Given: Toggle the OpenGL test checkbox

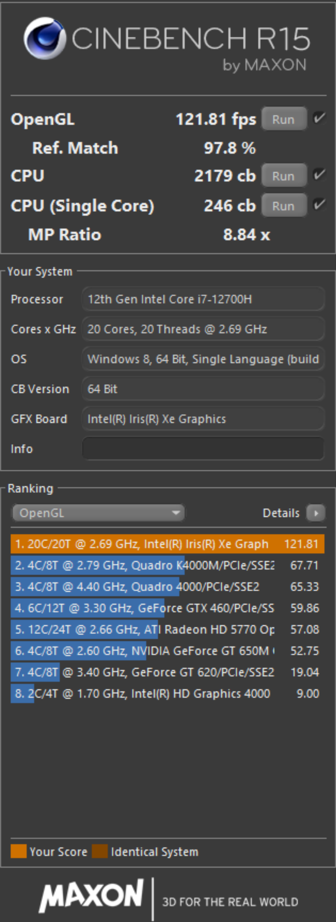Looking at the screenshot, I should point(319,118).
